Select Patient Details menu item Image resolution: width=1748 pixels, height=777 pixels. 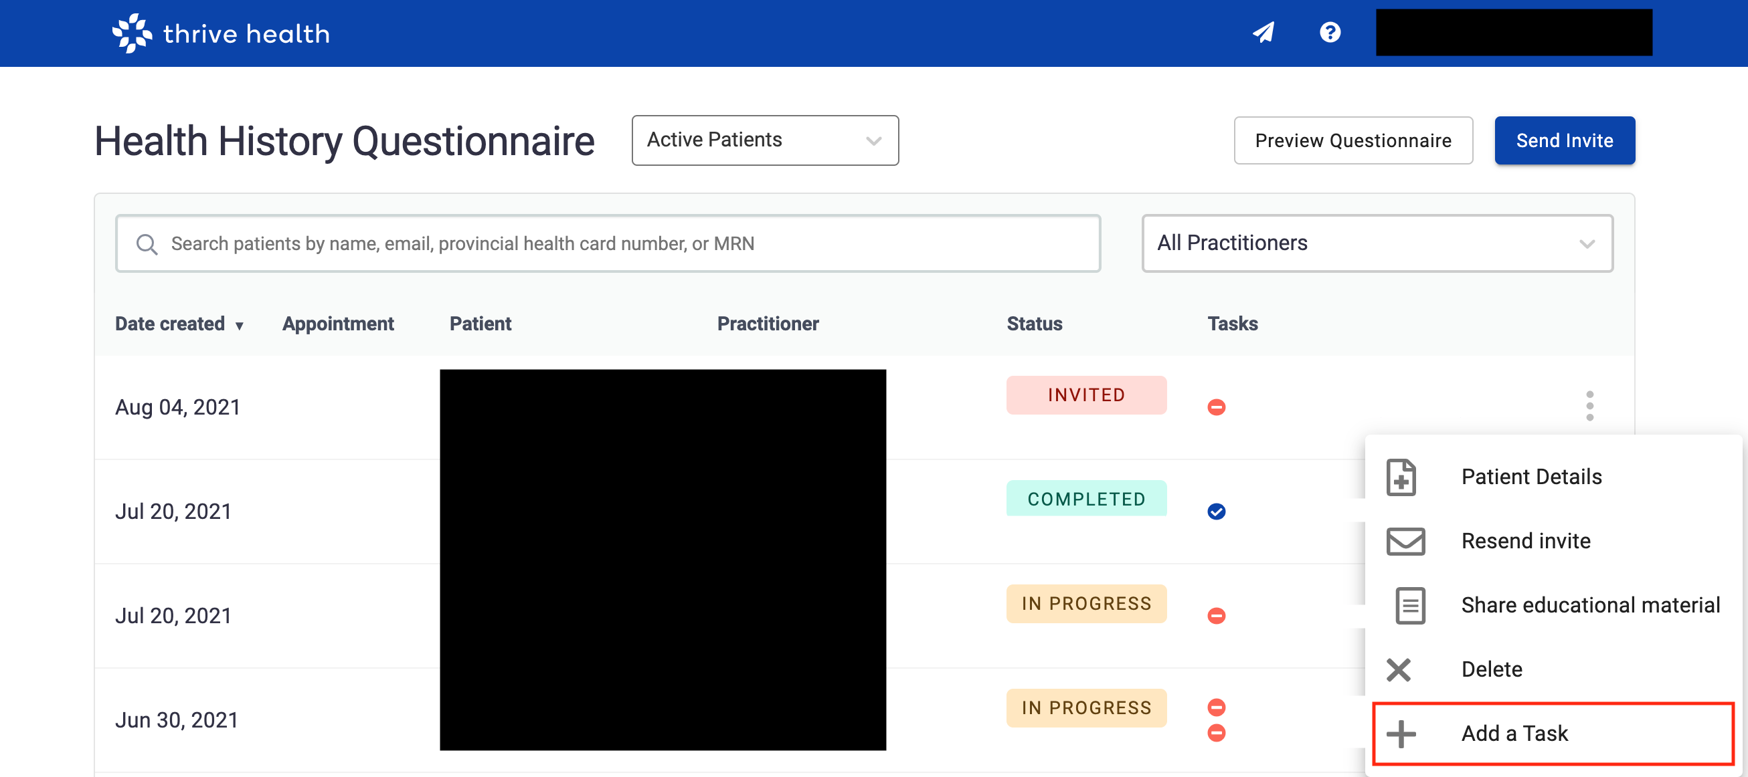click(x=1553, y=477)
